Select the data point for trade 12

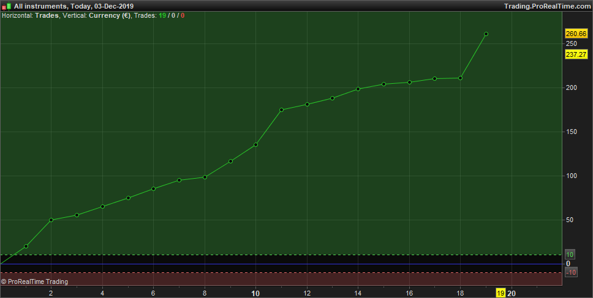(x=307, y=104)
